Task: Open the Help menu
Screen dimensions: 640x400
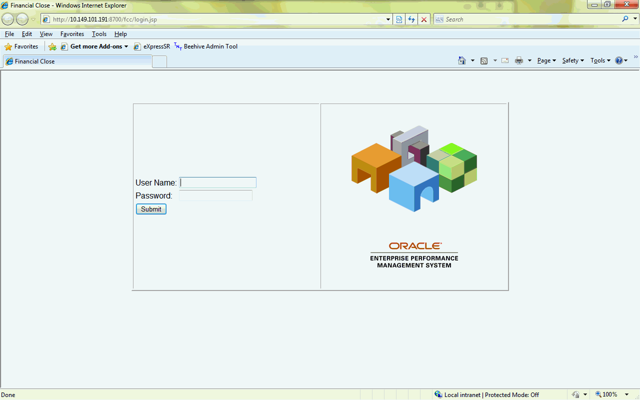Action: tap(120, 34)
